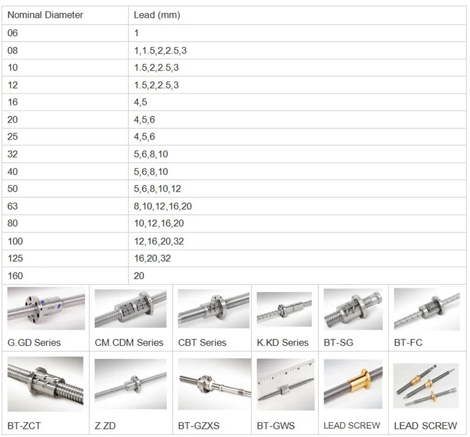Click the 'CM.CDM Series' label

pyautogui.click(x=129, y=342)
